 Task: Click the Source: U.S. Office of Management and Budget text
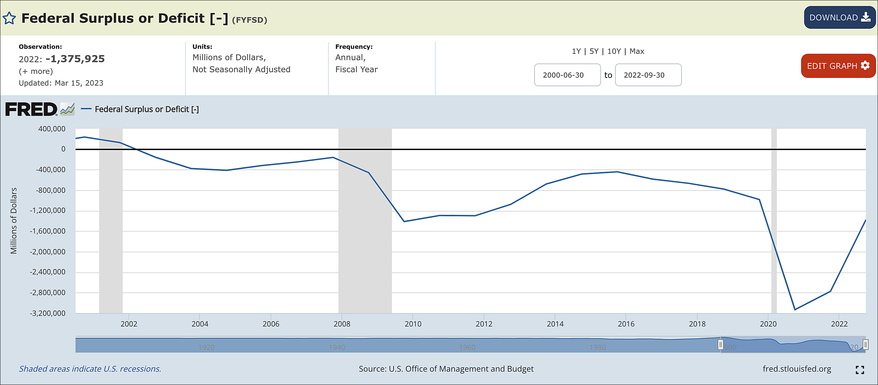(x=446, y=369)
